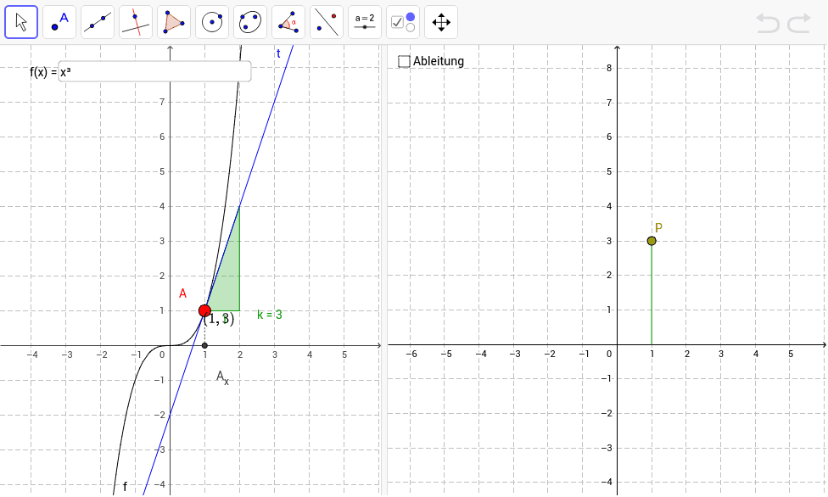
Task: Select the Check Box show/hide tool
Action: [x=403, y=22]
